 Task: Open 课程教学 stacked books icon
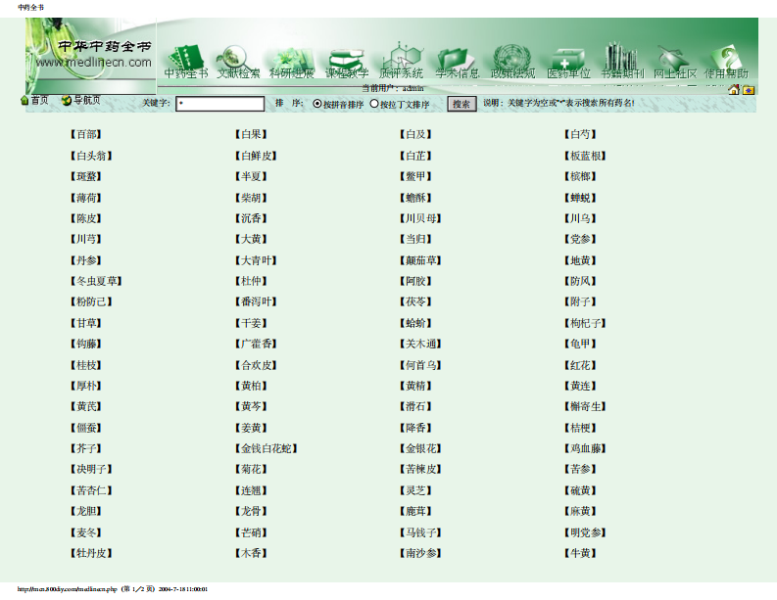pos(347,61)
